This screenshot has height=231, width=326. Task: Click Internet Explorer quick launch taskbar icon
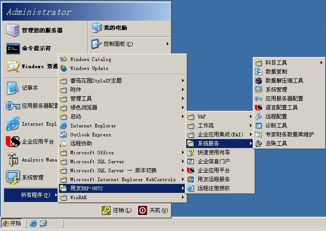tap(33, 223)
